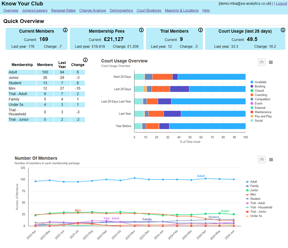Toggle Mini line in members chart legend
The height and width of the screenshot is (248, 288).
pyautogui.click(x=251, y=195)
